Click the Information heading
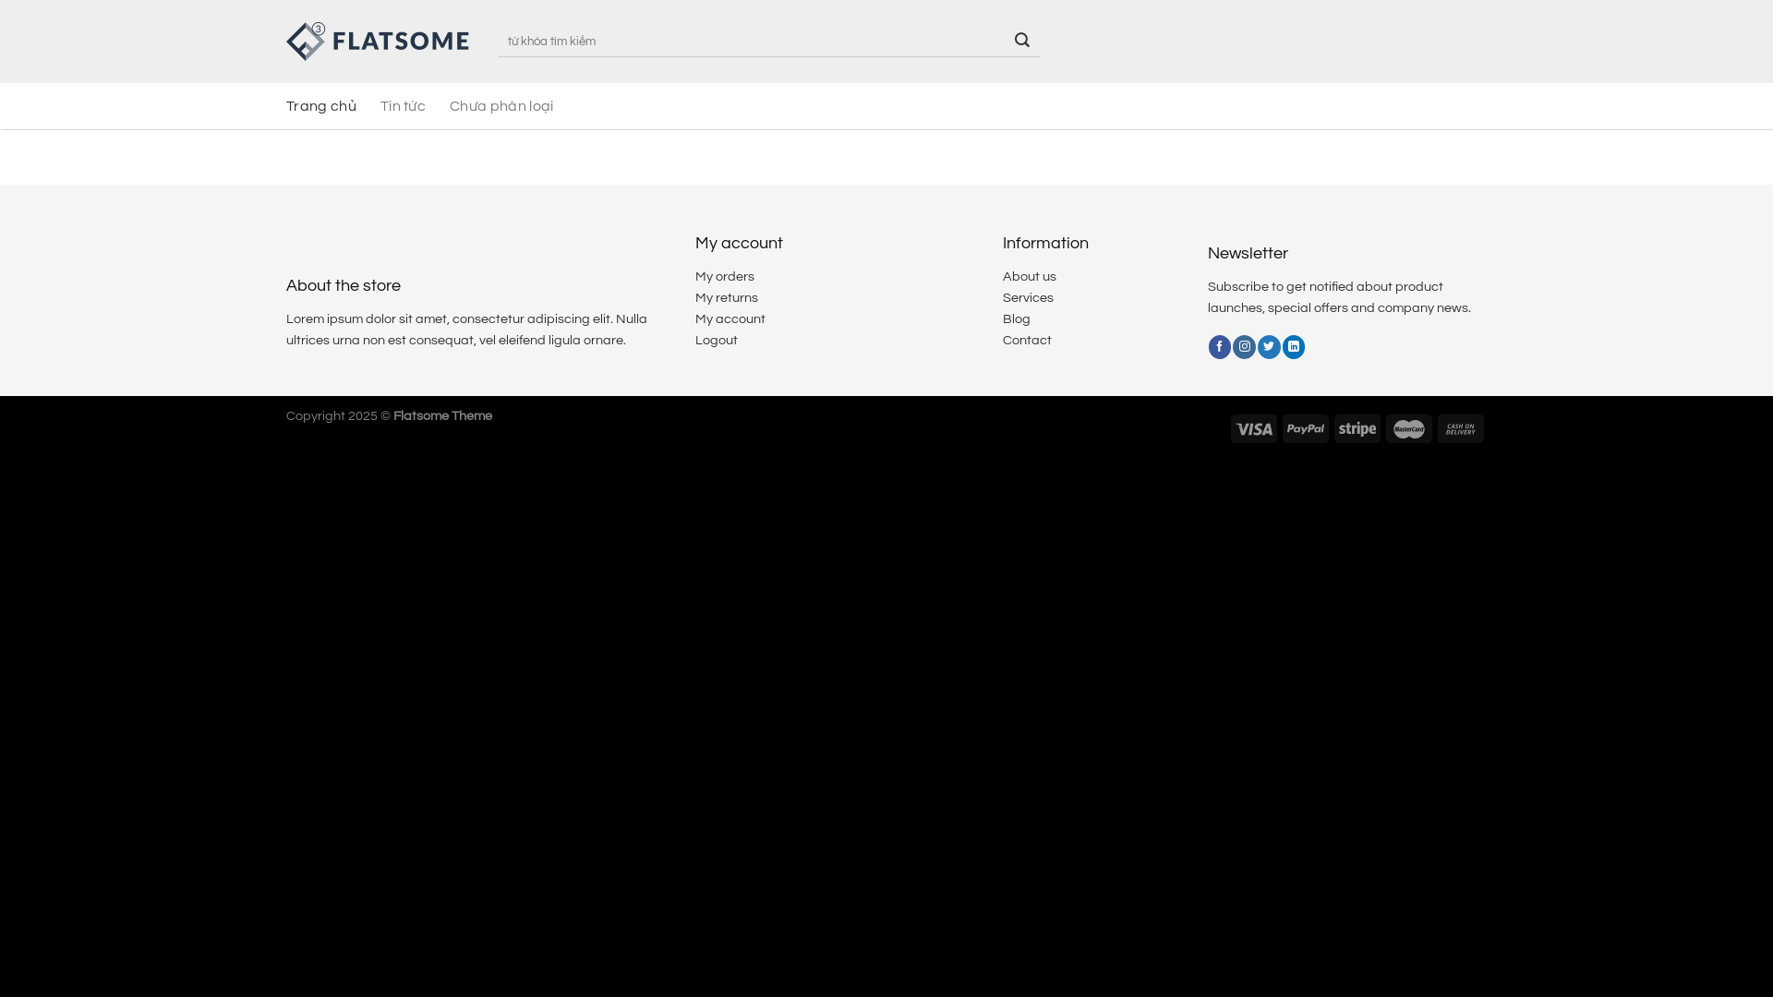Viewport: 1773px width, 997px height. tap(1045, 244)
